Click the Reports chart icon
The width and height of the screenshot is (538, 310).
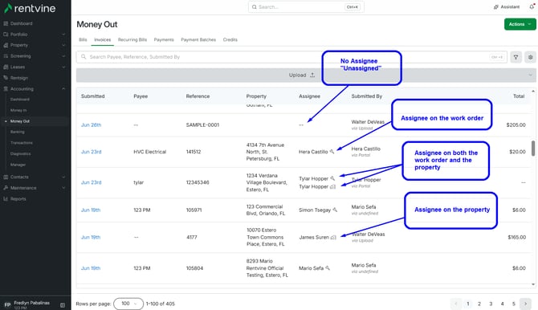coord(6,199)
